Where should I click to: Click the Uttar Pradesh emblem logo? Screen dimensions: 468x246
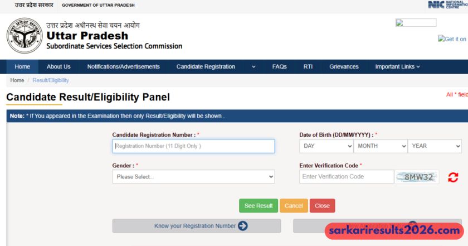24,36
